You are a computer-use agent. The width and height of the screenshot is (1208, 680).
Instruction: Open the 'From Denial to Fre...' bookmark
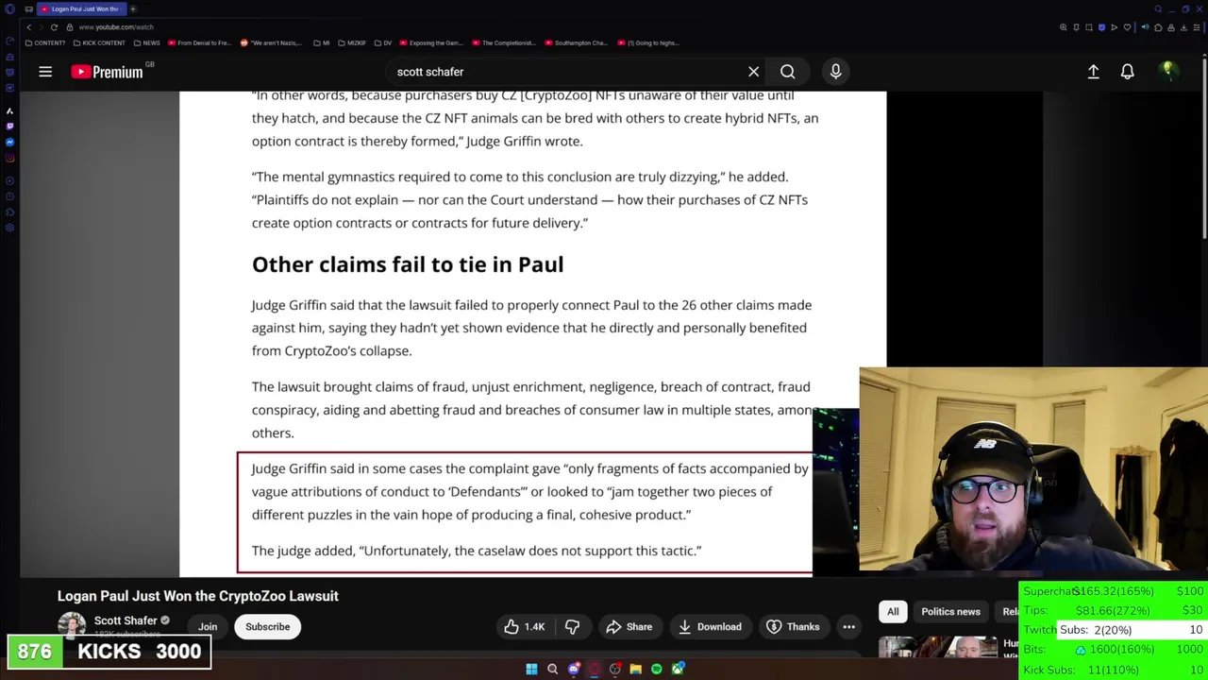click(x=200, y=42)
